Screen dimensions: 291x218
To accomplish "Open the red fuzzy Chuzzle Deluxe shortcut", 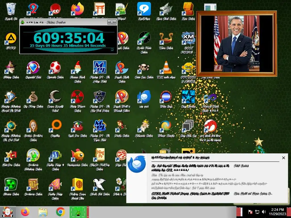I will pyautogui.click(x=55, y=9).
